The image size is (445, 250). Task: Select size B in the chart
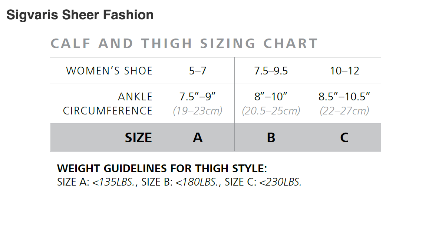(271, 138)
